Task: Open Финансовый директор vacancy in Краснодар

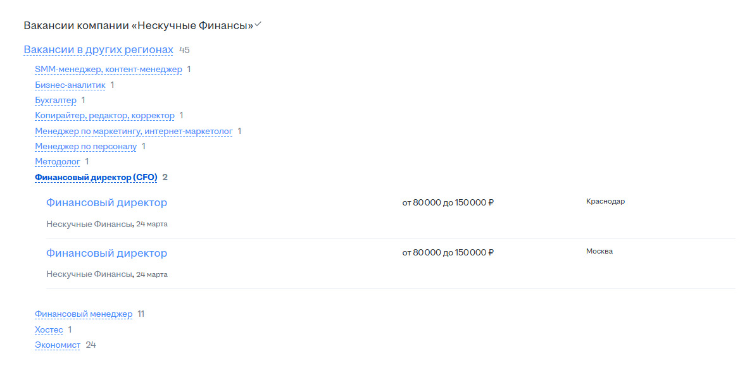Action: pos(106,202)
